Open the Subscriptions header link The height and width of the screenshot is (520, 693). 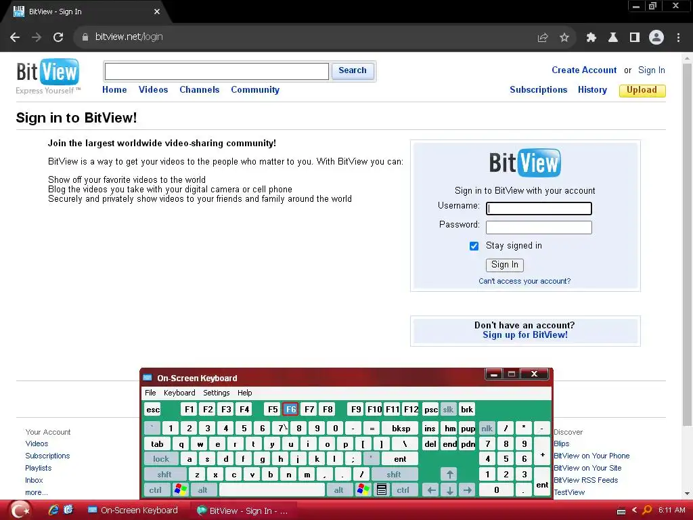coord(538,90)
